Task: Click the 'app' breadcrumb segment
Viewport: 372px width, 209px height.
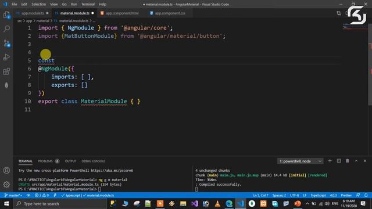Action: 29,21
